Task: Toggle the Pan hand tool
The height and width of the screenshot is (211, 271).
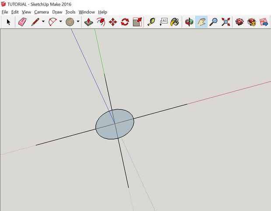Action: (x=202, y=22)
